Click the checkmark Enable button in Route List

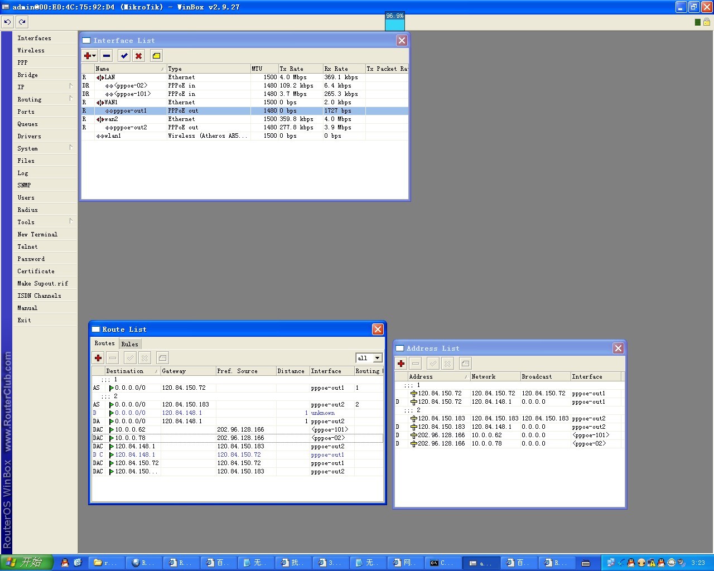click(130, 358)
